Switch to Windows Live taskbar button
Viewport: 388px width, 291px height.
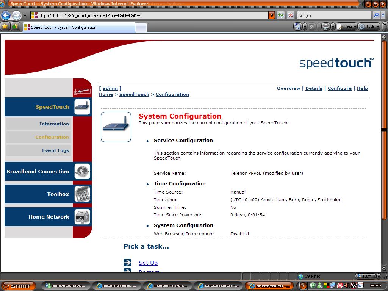point(66,286)
